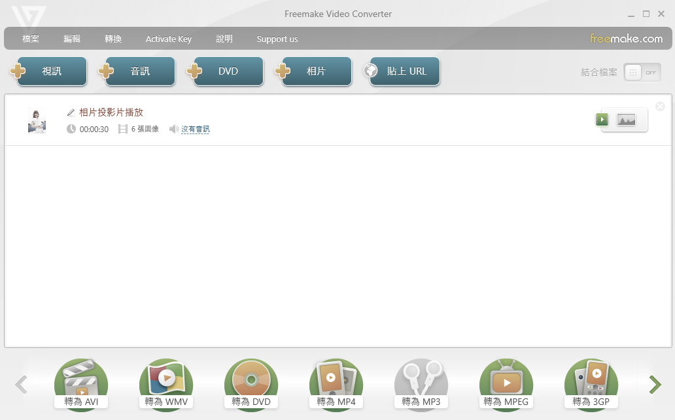
Task: Open the Activate Key menu
Action: point(169,39)
